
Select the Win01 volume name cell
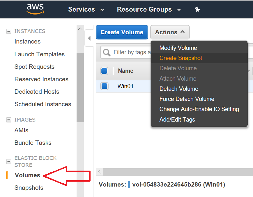[125, 86]
